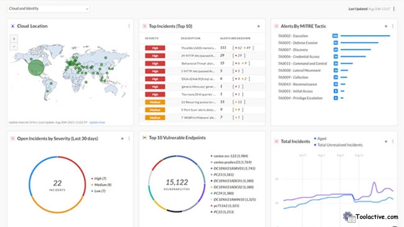Screen dimensions: 404x227
Task: Click the Severity column header
Action: pyautogui.click(x=152, y=38)
